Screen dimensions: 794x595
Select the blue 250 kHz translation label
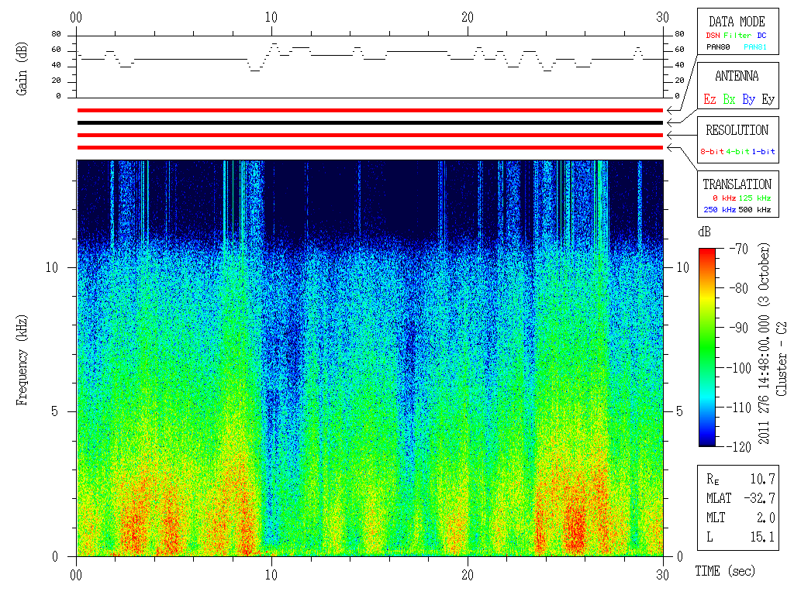720,209
